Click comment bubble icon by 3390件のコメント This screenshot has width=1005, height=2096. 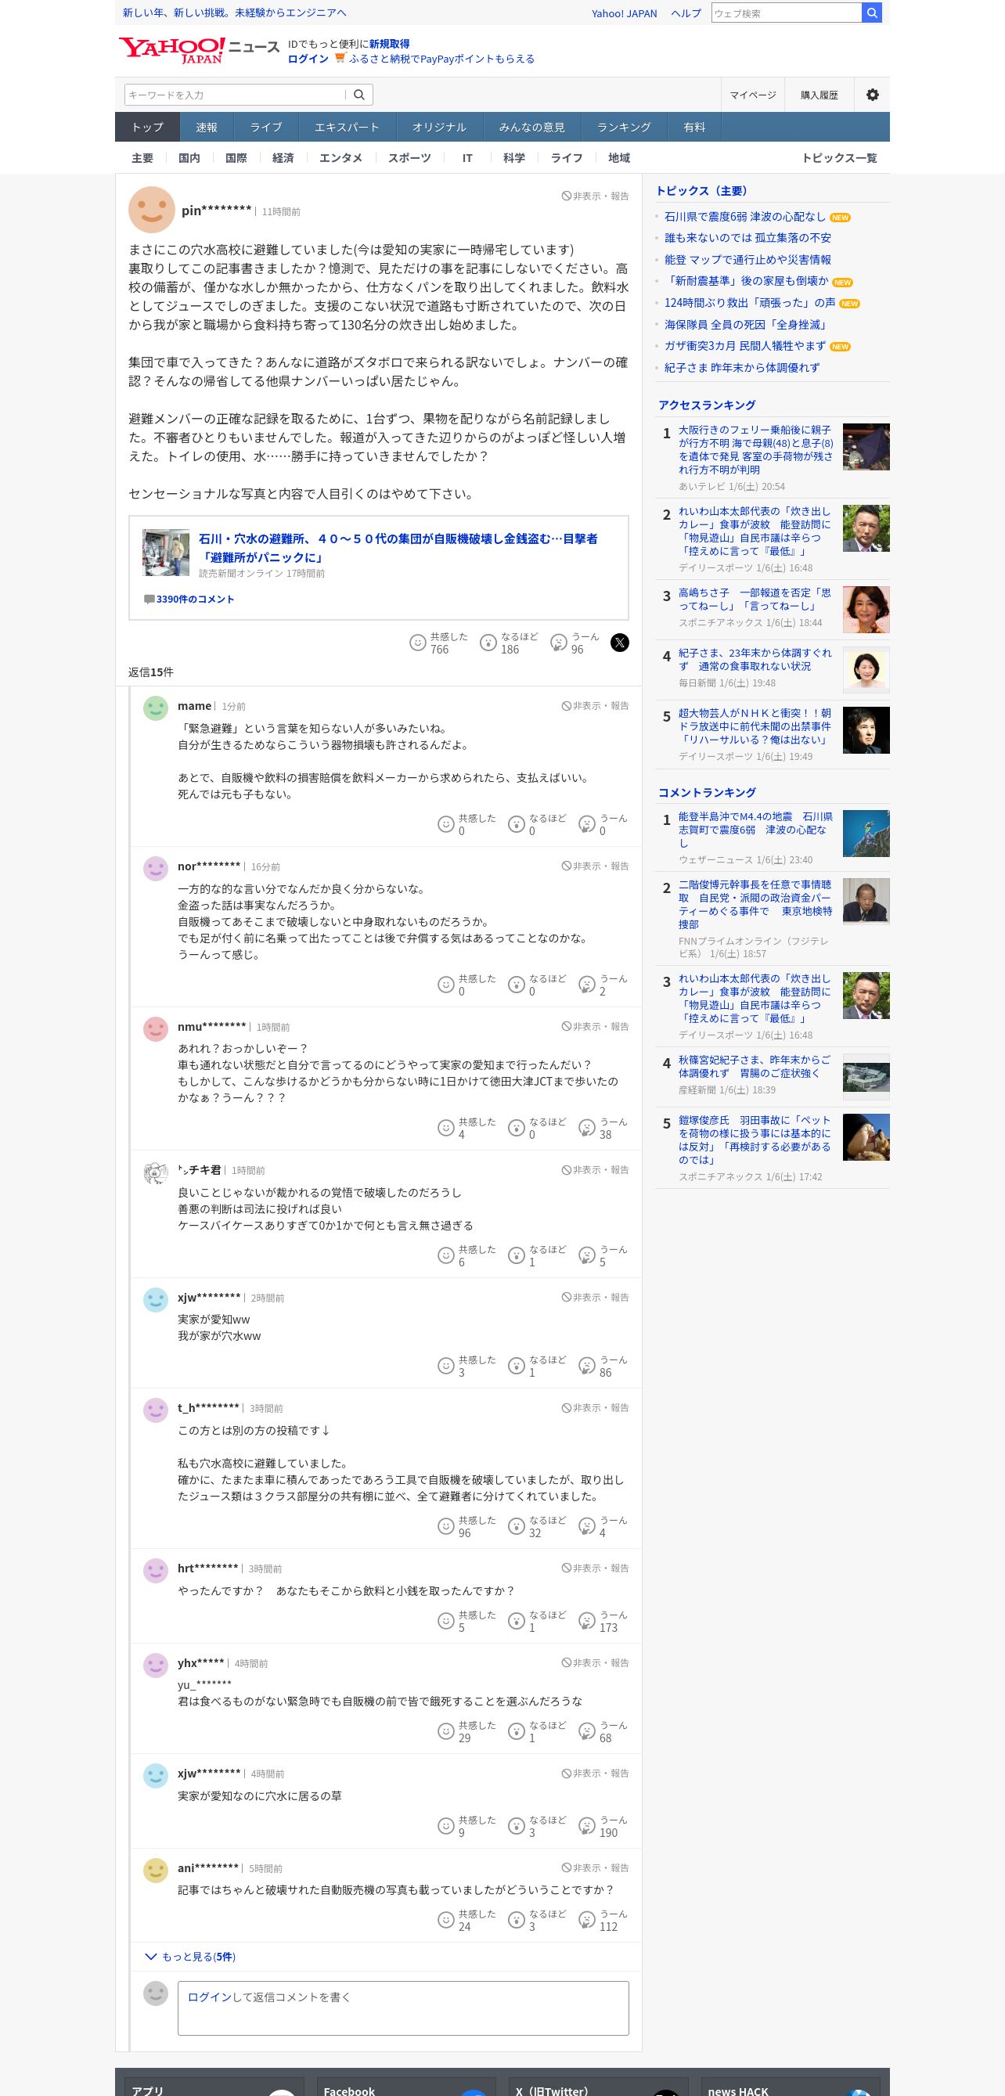[149, 599]
